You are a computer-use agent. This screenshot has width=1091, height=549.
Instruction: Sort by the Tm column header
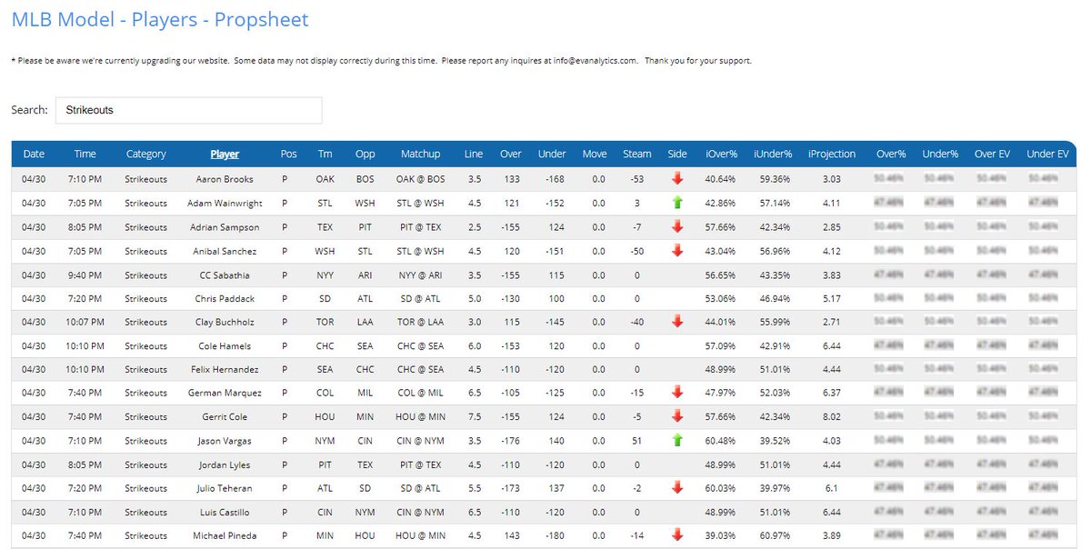point(325,154)
